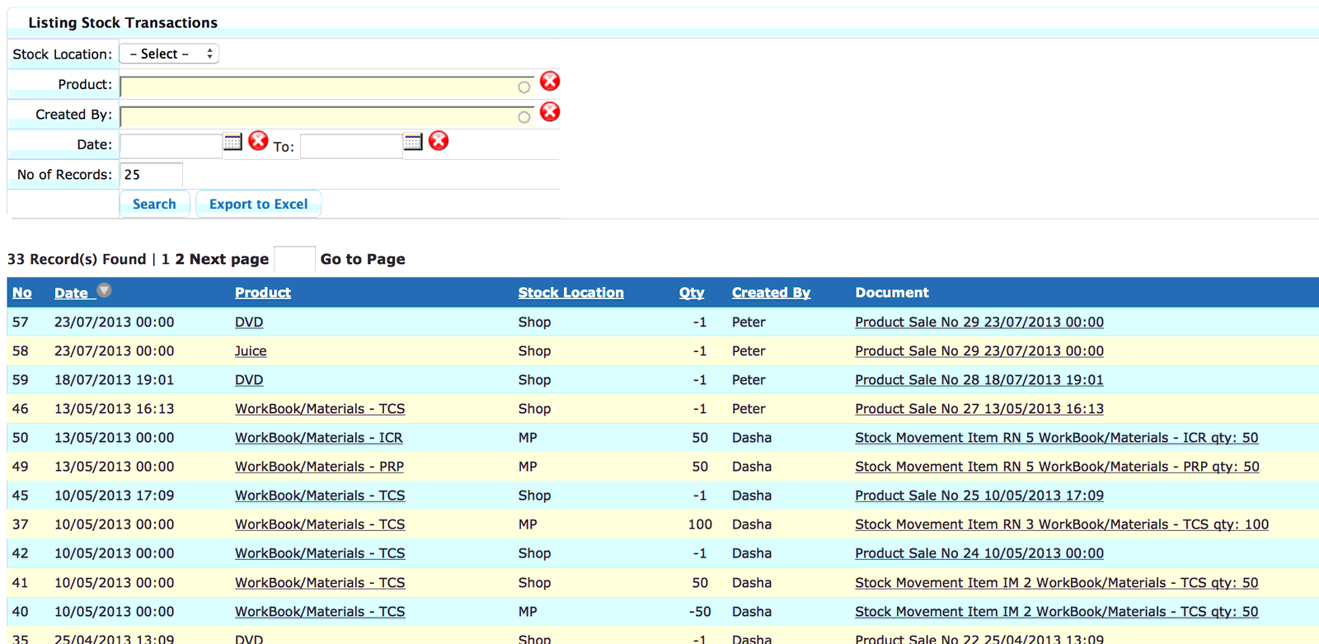Click the Go to Page number box
This screenshot has height=644, width=1319.
click(x=294, y=259)
